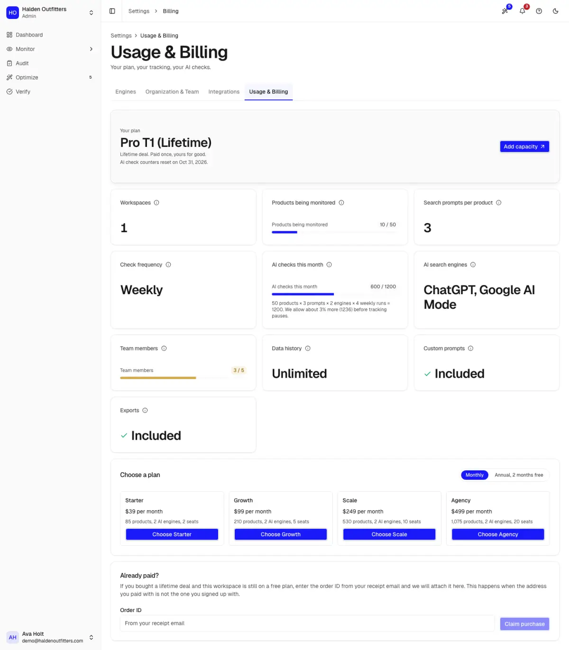The height and width of the screenshot is (650, 569).
Task: Show info for AI checks this month
Action: click(329, 265)
